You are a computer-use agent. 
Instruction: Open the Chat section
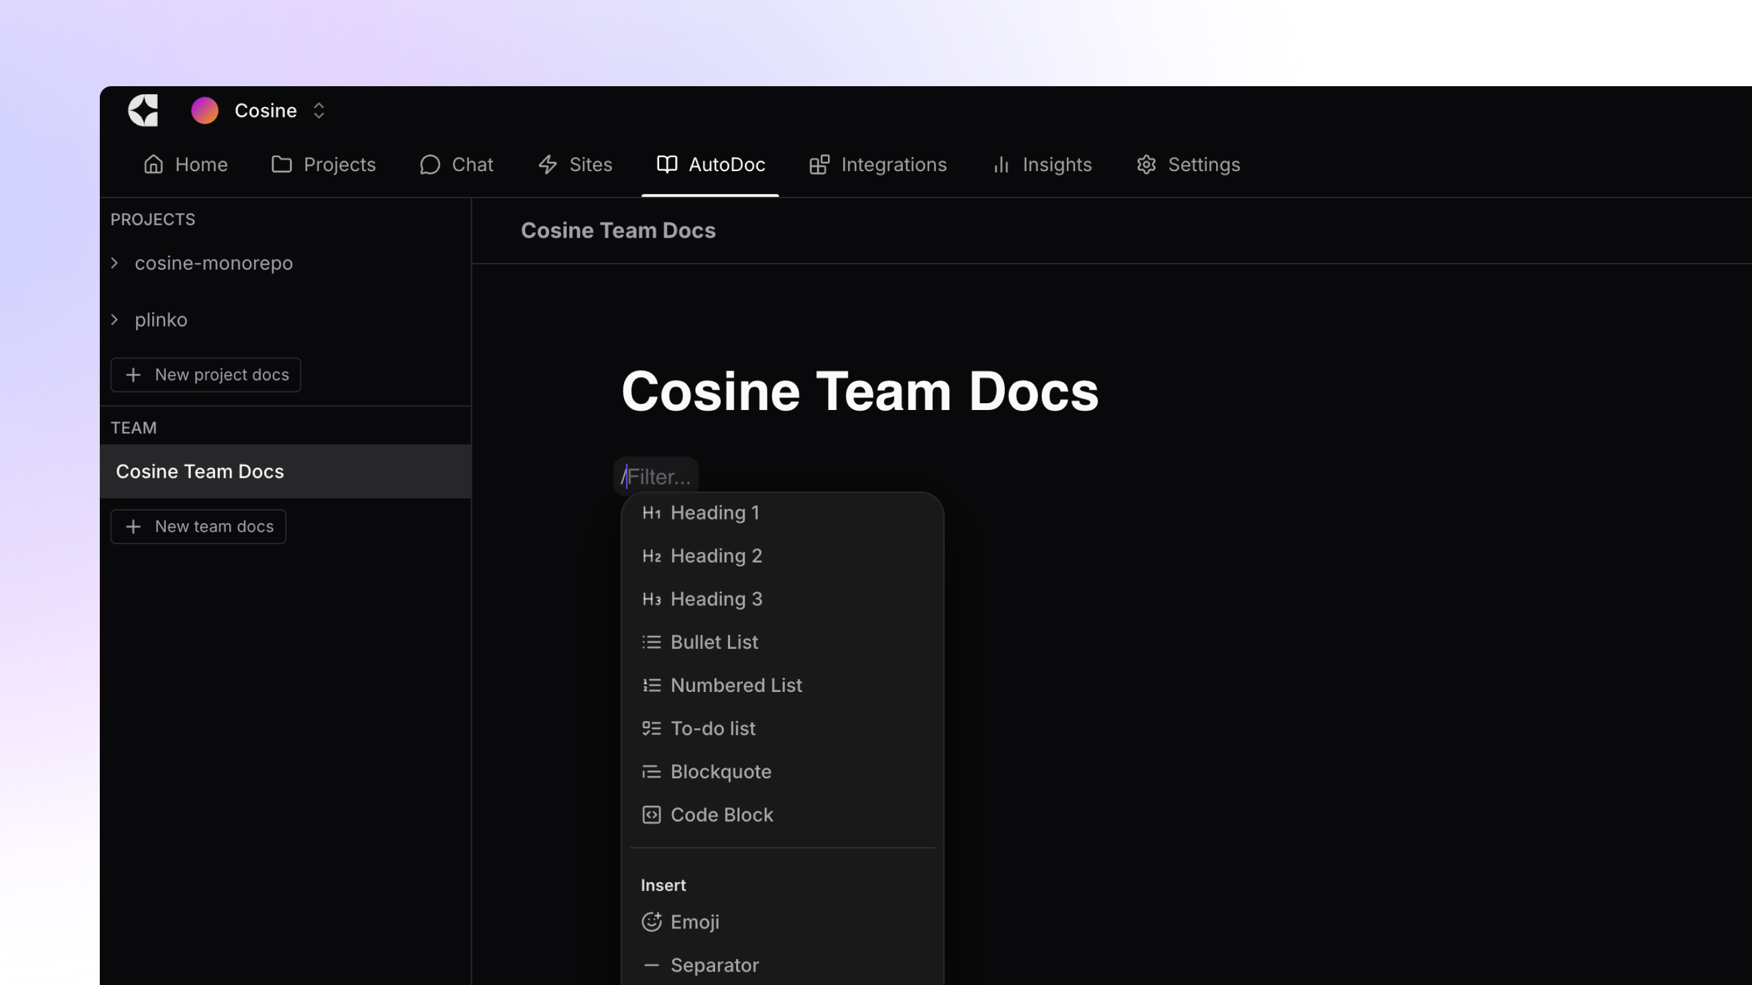pyautogui.click(x=456, y=164)
